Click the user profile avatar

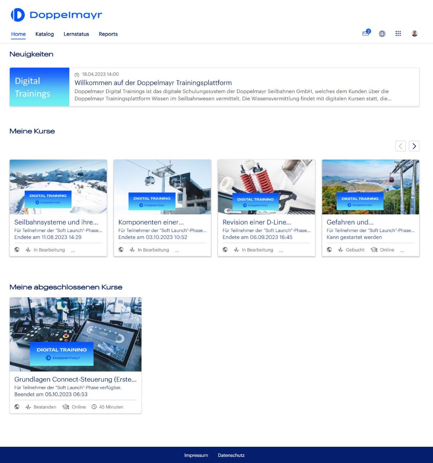pos(415,34)
